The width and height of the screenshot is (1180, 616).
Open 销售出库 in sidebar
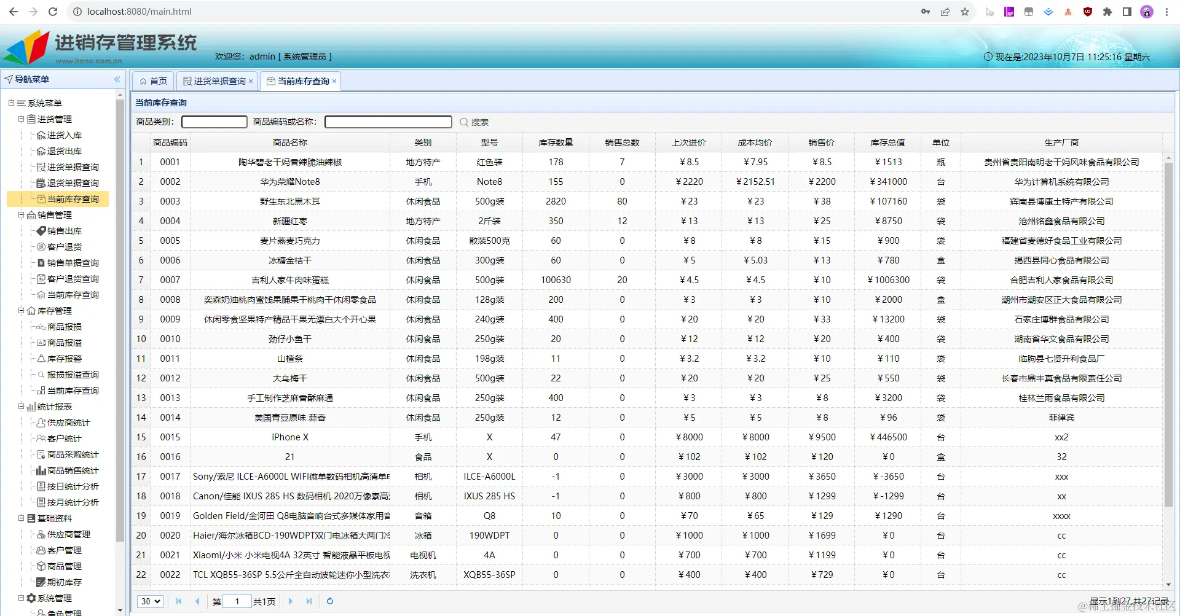65,231
